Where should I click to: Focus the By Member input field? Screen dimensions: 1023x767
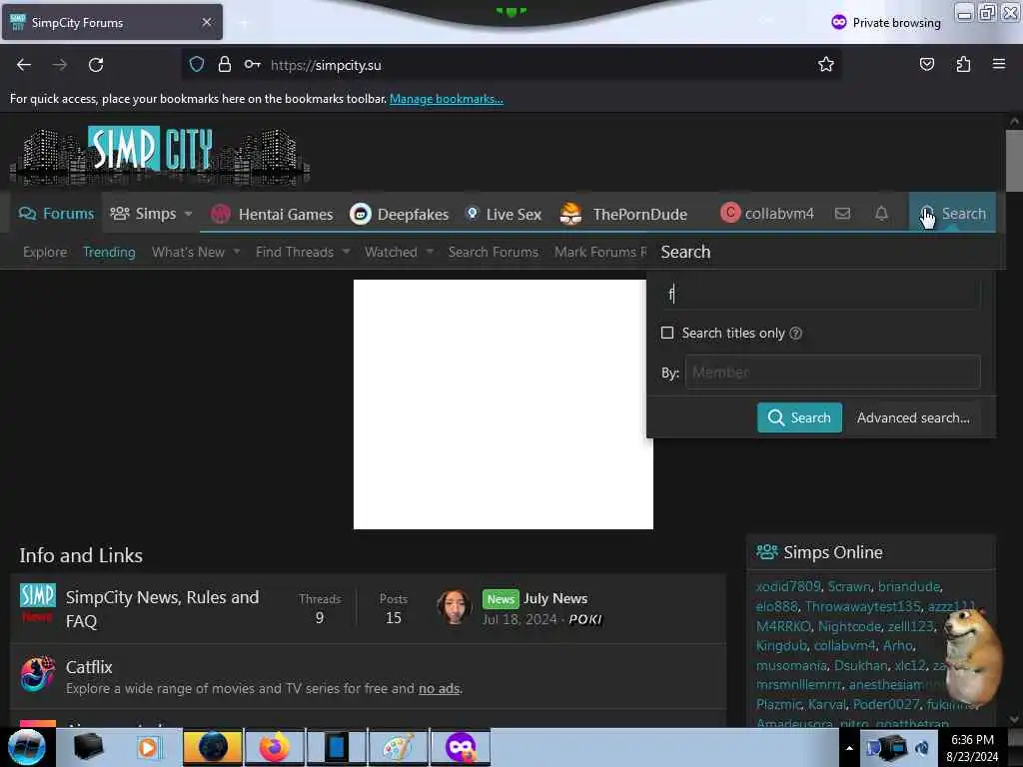tap(832, 373)
